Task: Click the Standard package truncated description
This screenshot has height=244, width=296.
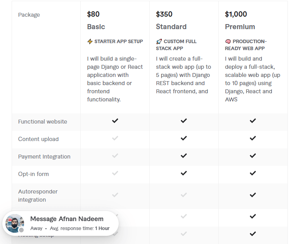Action: pyautogui.click(x=183, y=75)
